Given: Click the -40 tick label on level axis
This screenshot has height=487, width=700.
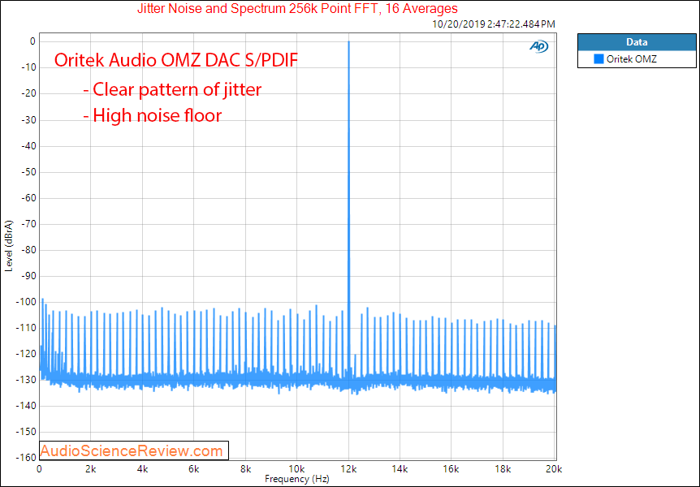Looking at the screenshot, I should pyautogui.click(x=28, y=146).
